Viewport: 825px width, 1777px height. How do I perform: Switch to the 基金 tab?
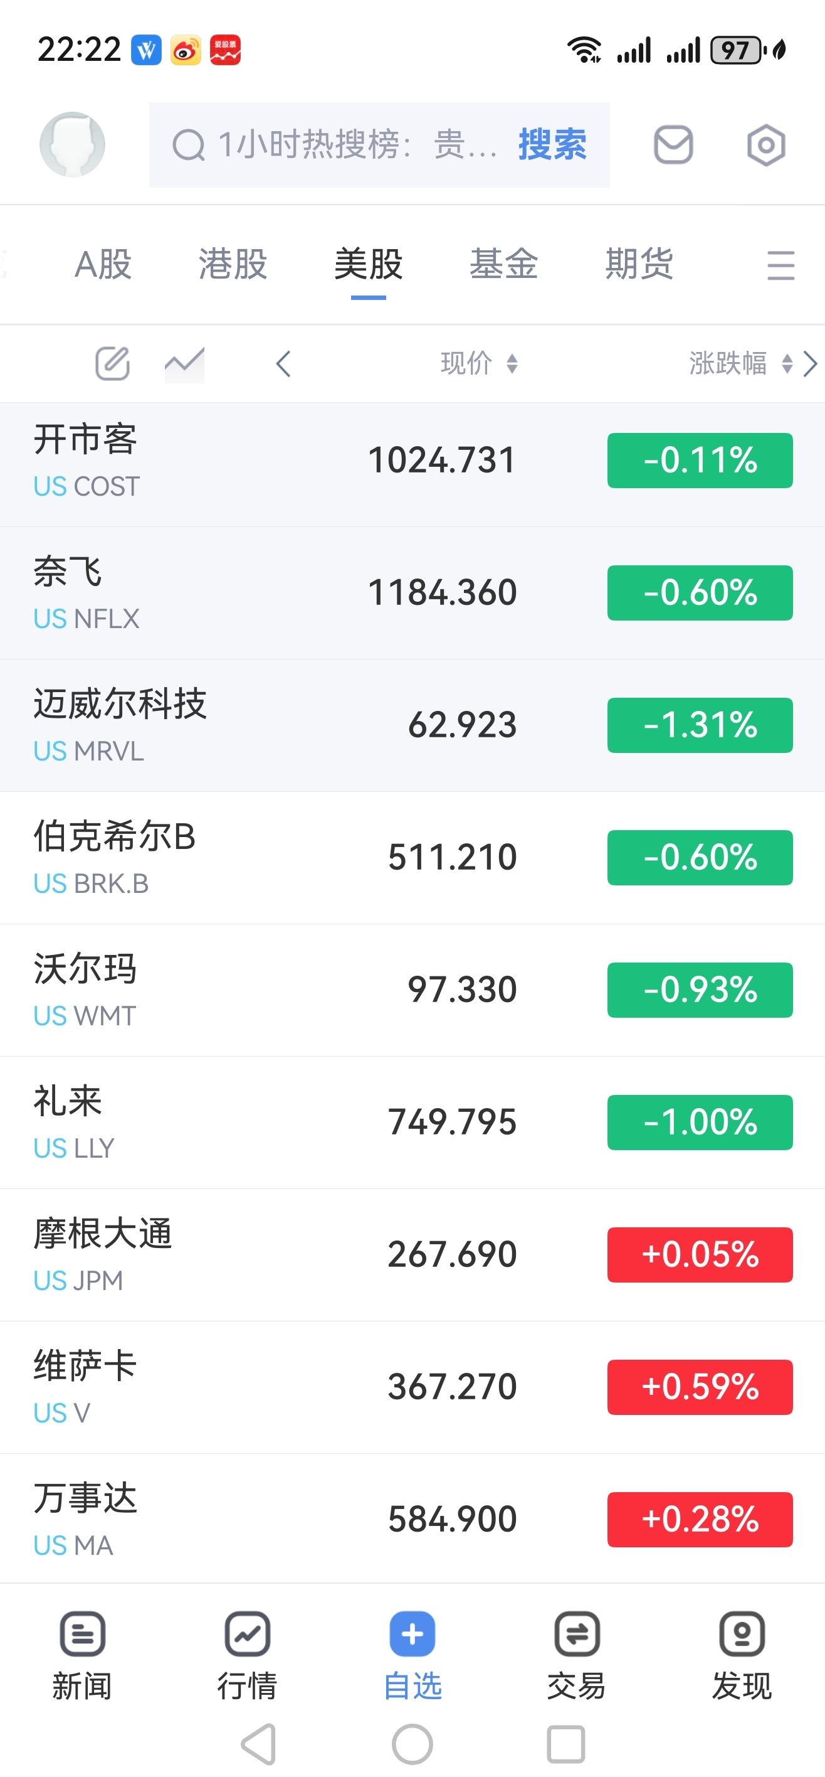click(503, 264)
